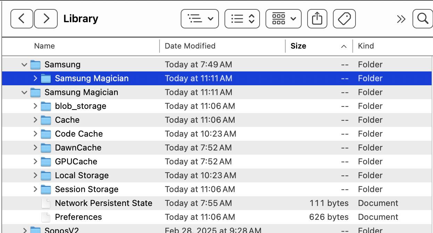Change item grouping sort stepper
The image size is (433, 233).
click(x=243, y=19)
